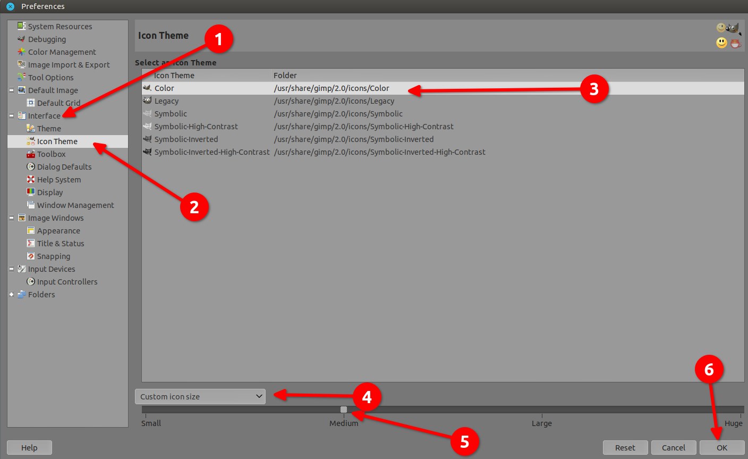The width and height of the screenshot is (748, 459).
Task: Collapse the Input Devices tree node
Action: pyautogui.click(x=11, y=269)
